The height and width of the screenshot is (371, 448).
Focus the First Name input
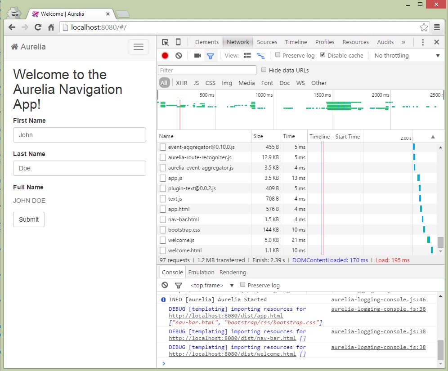(80, 135)
